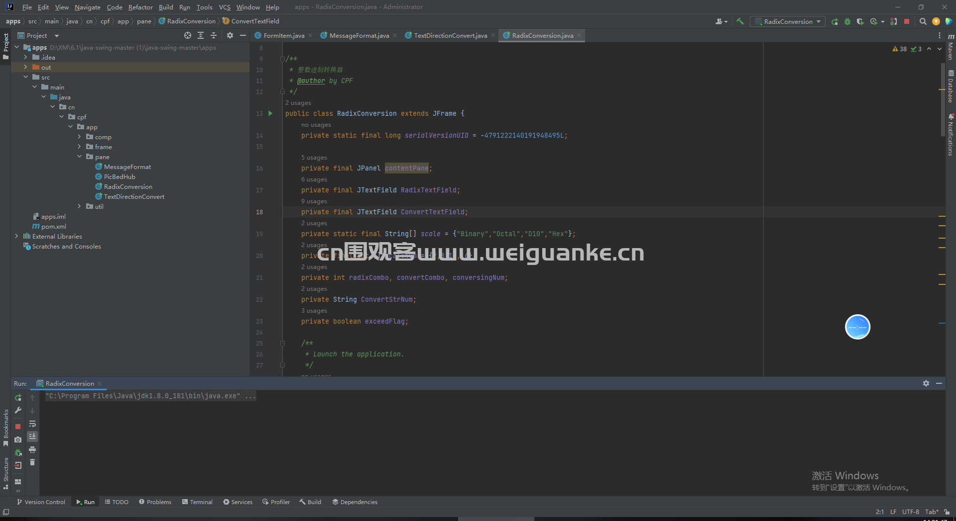Click the camera dump threads icon
This screenshot has width=956, height=521.
pos(18,439)
